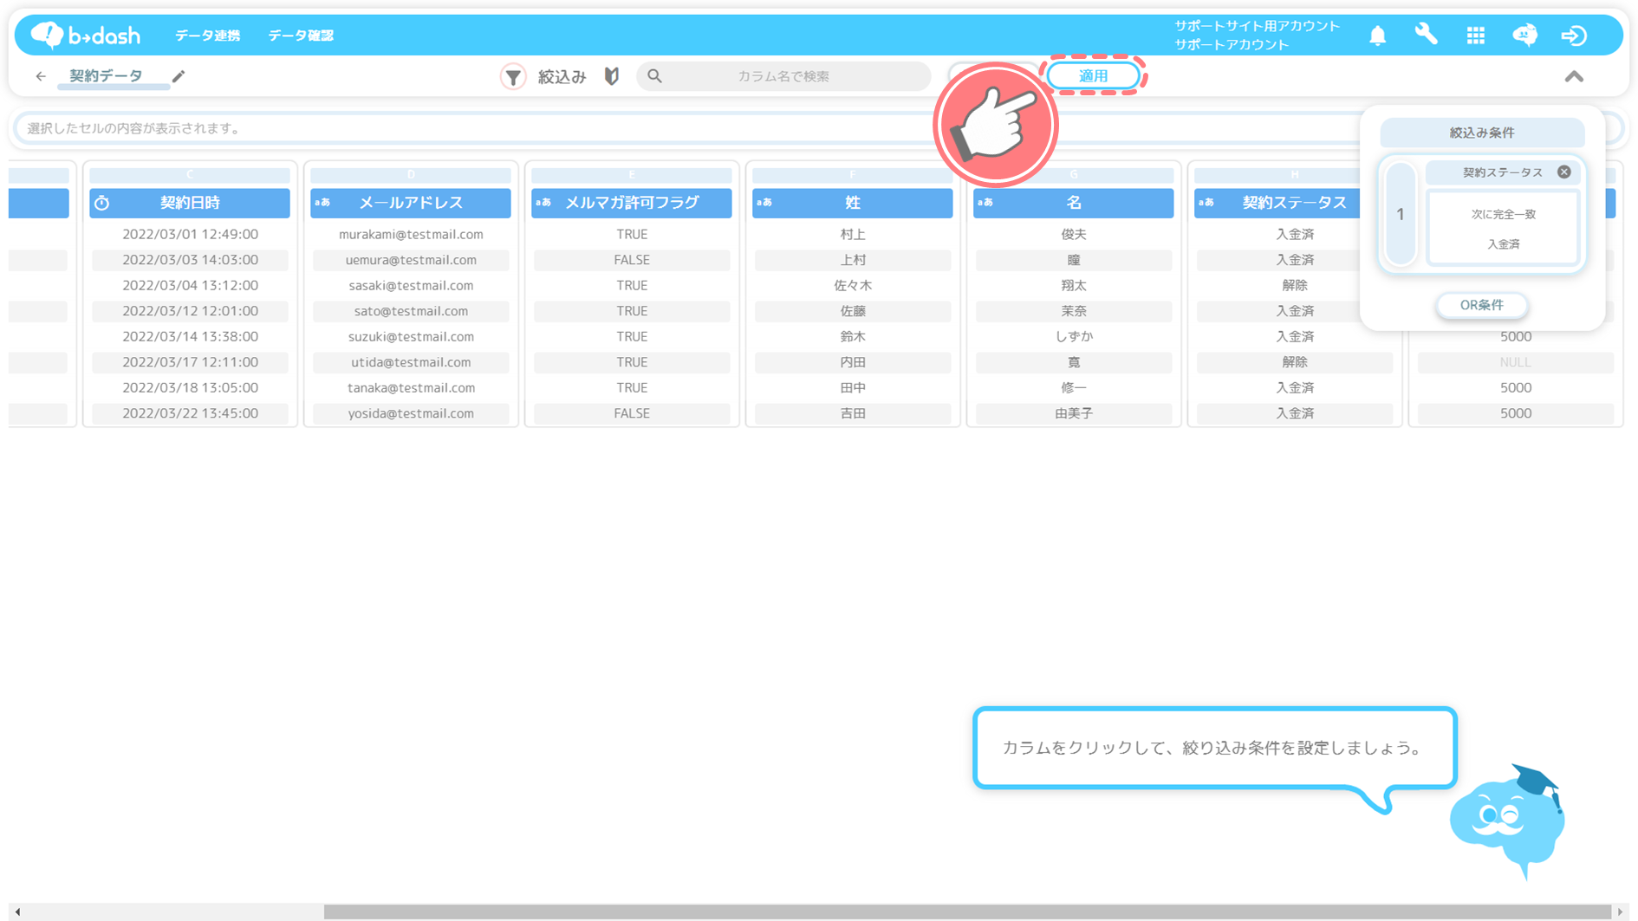Viewport: 1638px width, 921px height.
Task: Click the text type icon on メルマガ許可フラグ column
Action: click(x=543, y=203)
